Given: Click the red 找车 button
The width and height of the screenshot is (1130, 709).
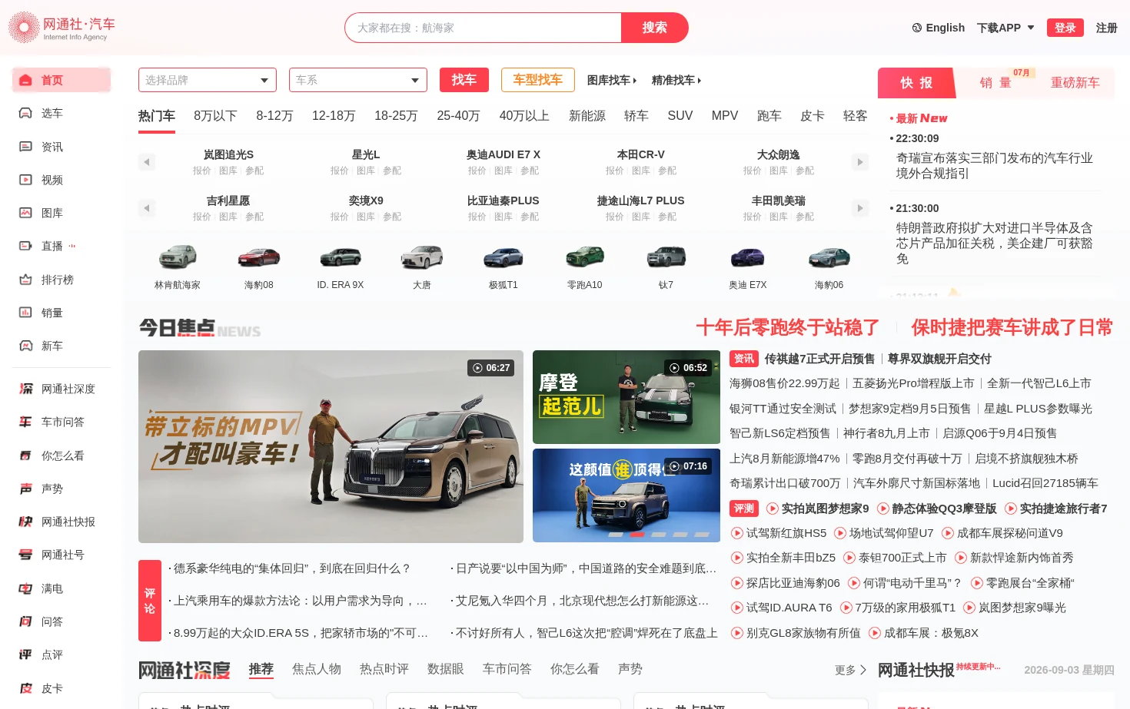Looking at the screenshot, I should coord(464,80).
